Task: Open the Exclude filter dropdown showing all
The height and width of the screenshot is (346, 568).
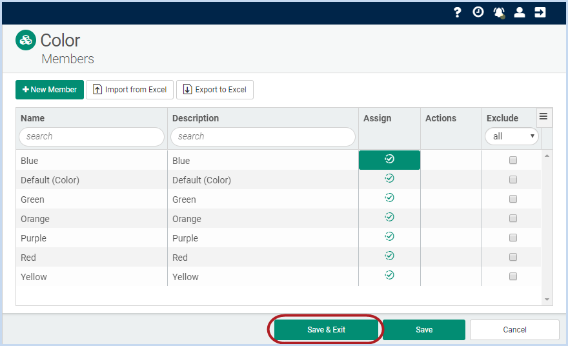Action: [x=512, y=137]
